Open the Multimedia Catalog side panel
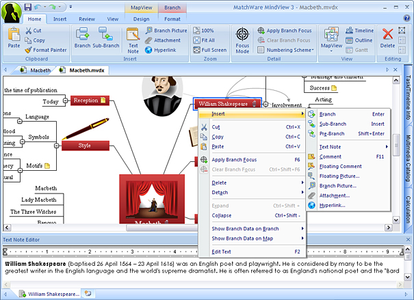Viewport: 414px width, 300px height. (x=409, y=158)
